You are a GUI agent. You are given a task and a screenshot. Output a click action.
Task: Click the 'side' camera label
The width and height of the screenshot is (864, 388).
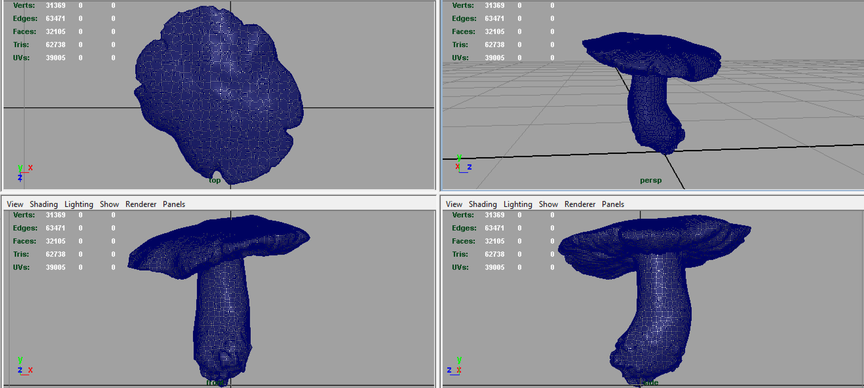pos(651,382)
